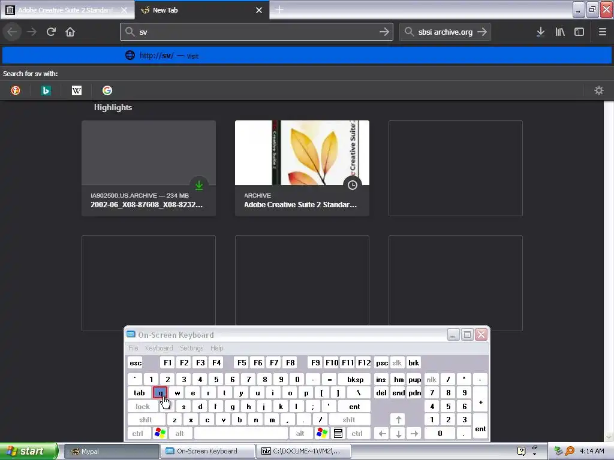Image resolution: width=614 pixels, height=460 pixels.
Task: Reload the page with the refresh icon
Action: pos(51,32)
